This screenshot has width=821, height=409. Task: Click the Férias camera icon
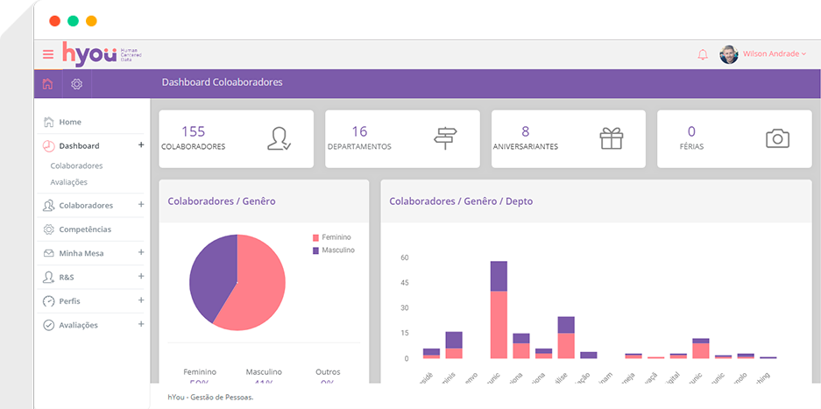point(777,138)
